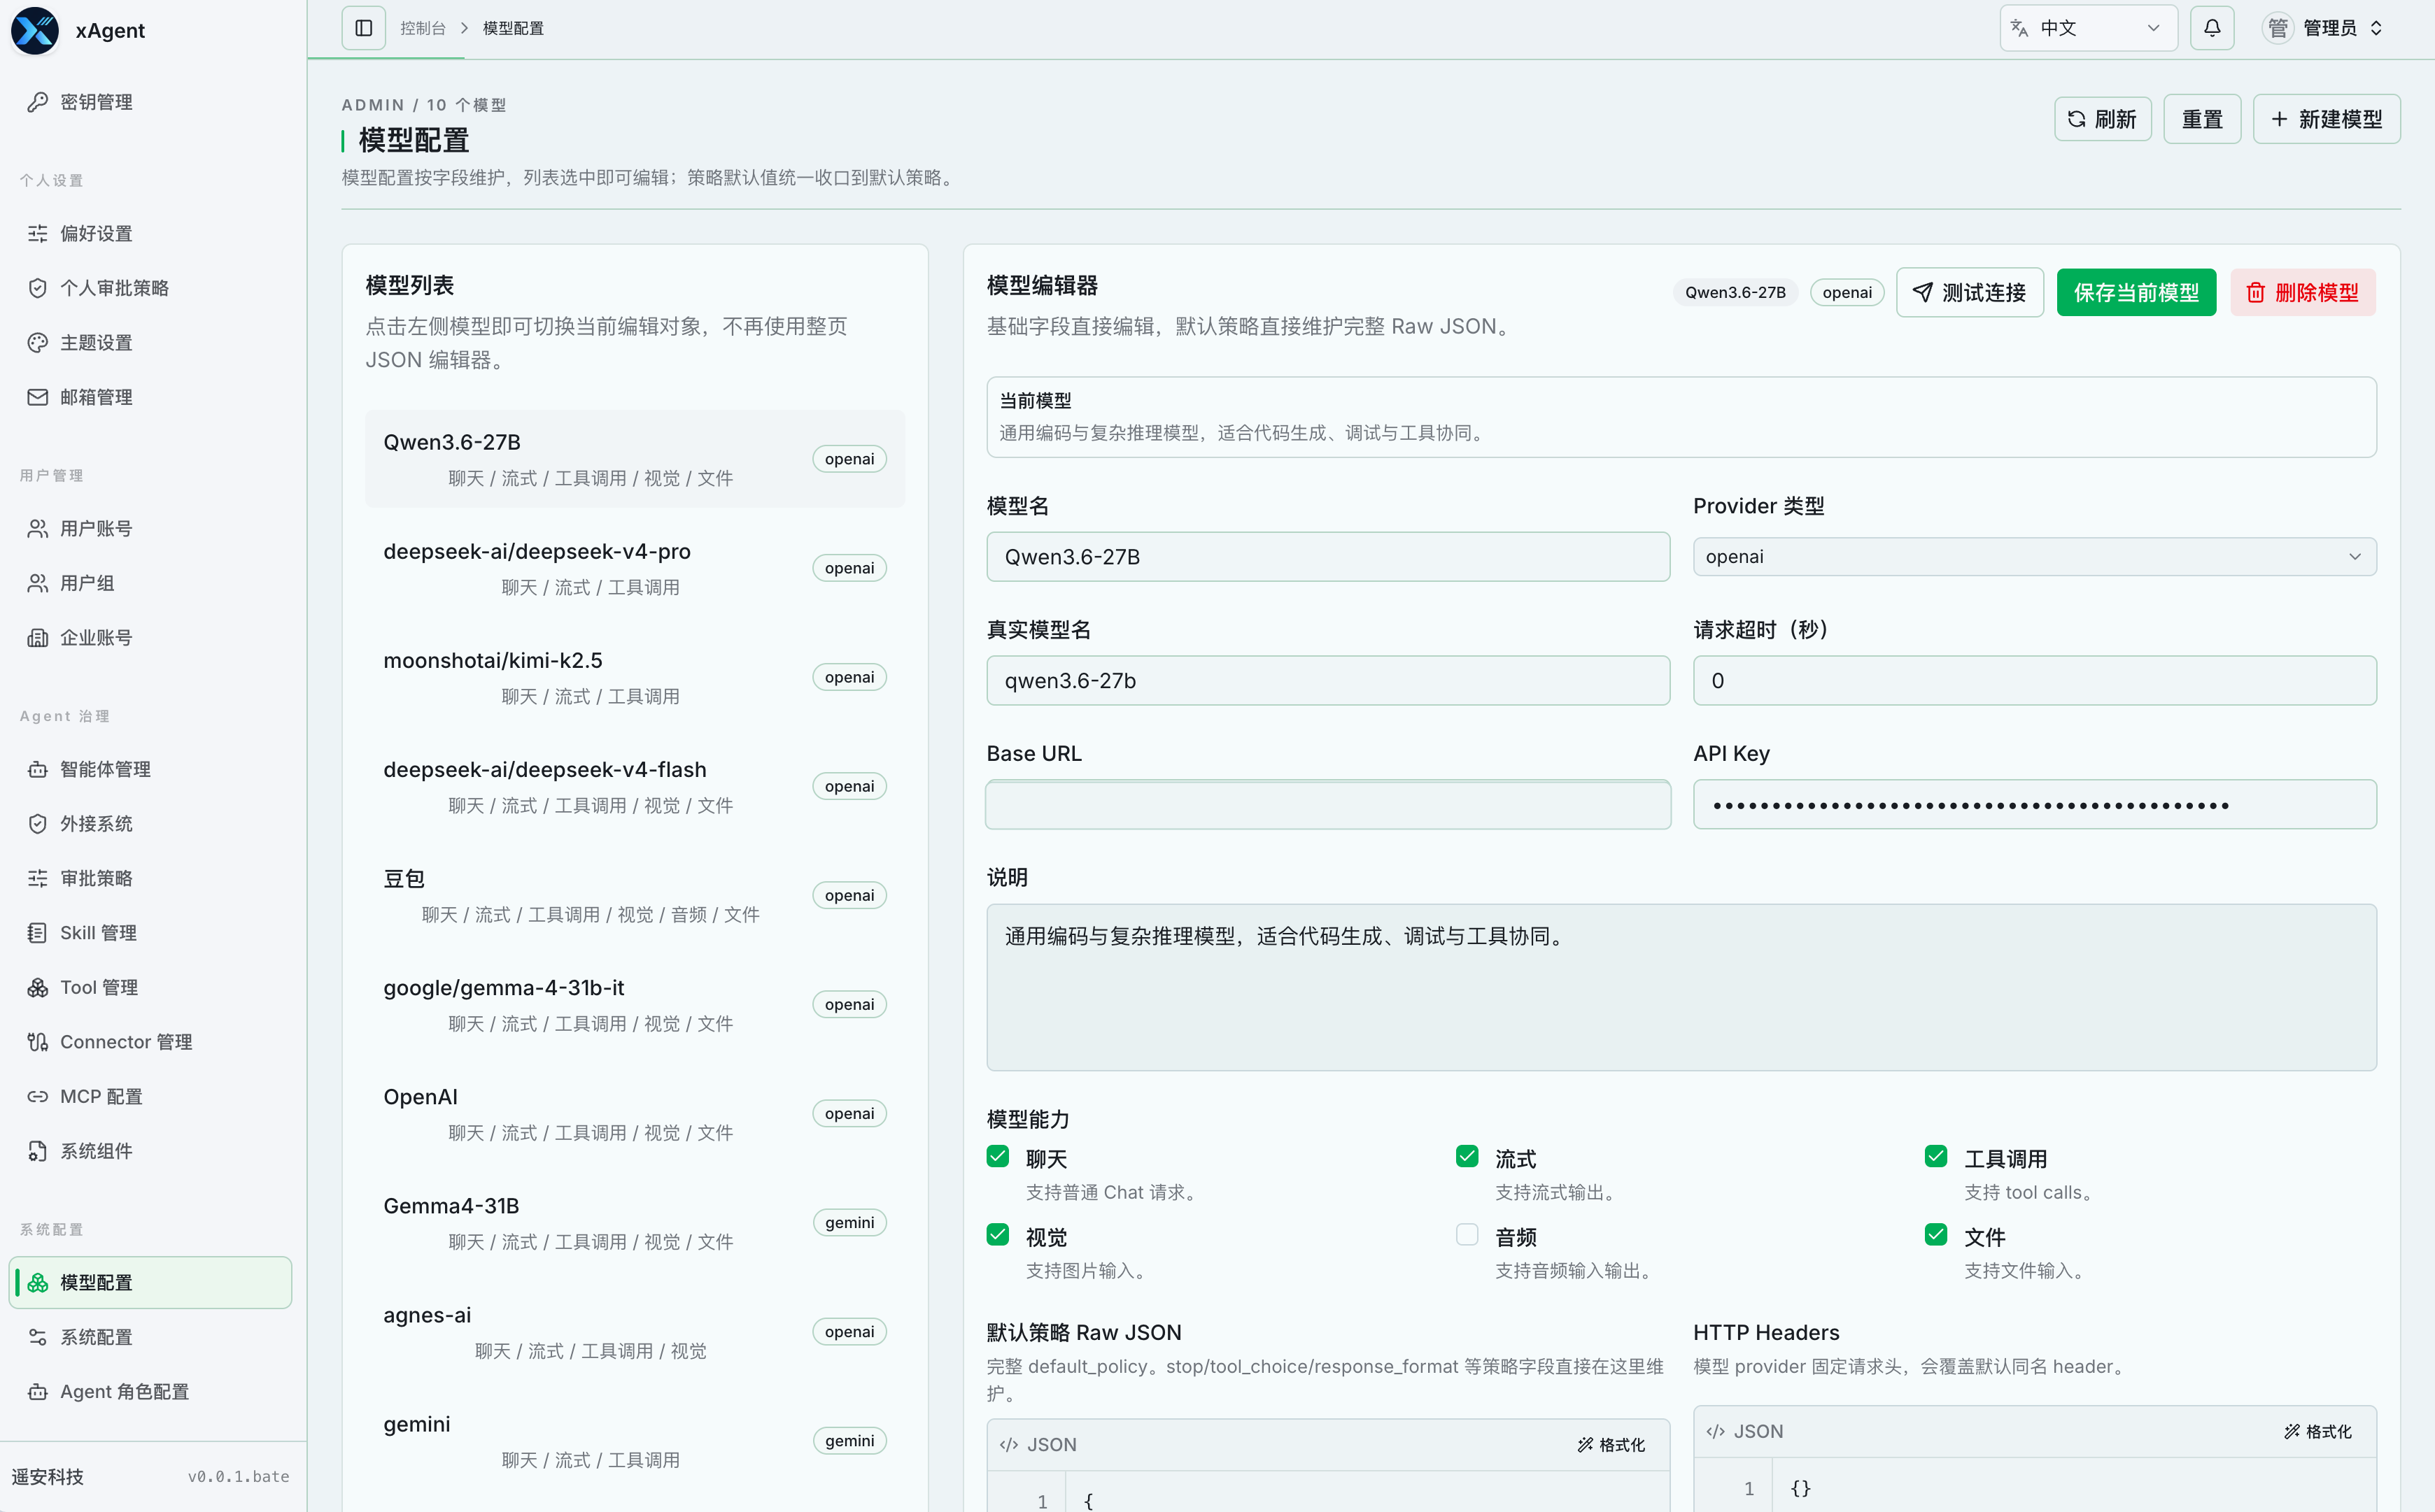Click 保存当前模型 button
The width and height of the screenshot is (2435, 1512).
2136,292
